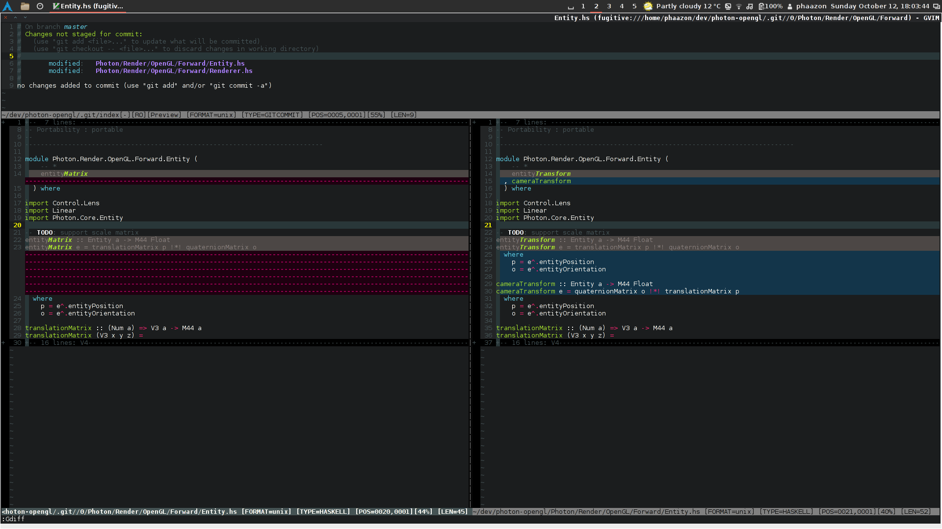This screenshot has width=942, height=529.
Task: Click the :Gdiff command line
Action: pyautogui.click(x=13, y=519)
